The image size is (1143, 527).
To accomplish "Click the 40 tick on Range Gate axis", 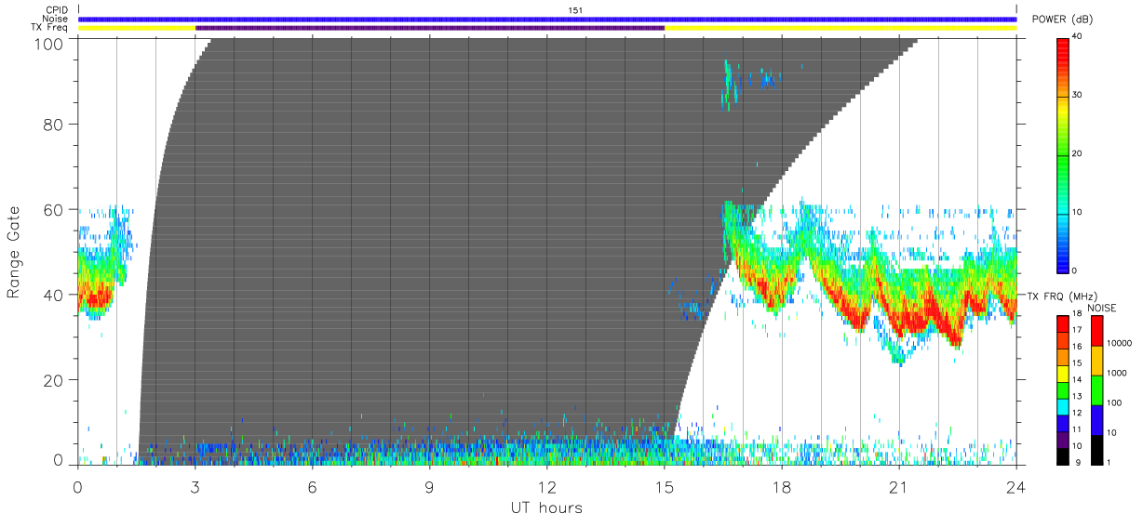I will 54,295.
